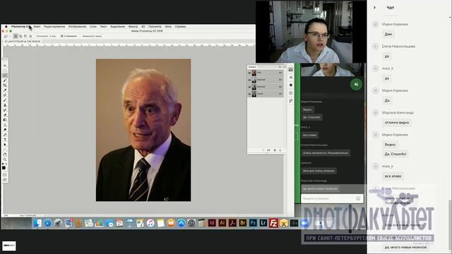Select the Eyedropper tool

point(5,90)
